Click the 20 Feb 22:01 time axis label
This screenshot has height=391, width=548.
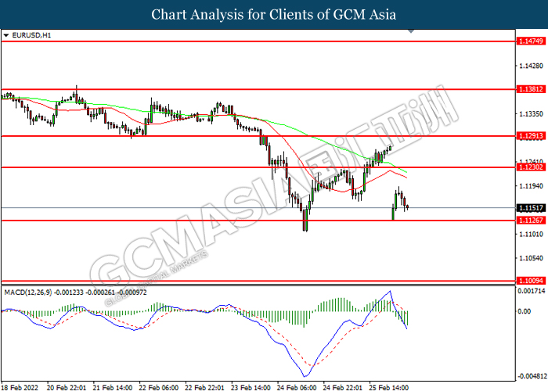pyautogui.click(x=67, y=388)
